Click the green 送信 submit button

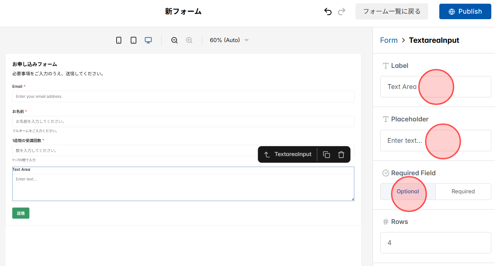tap(21, 213)
